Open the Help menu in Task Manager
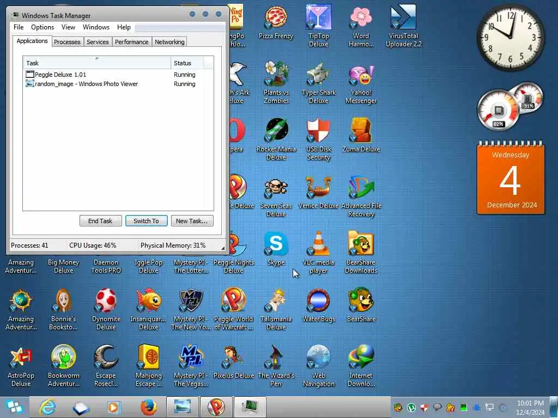 pos(124,27)
